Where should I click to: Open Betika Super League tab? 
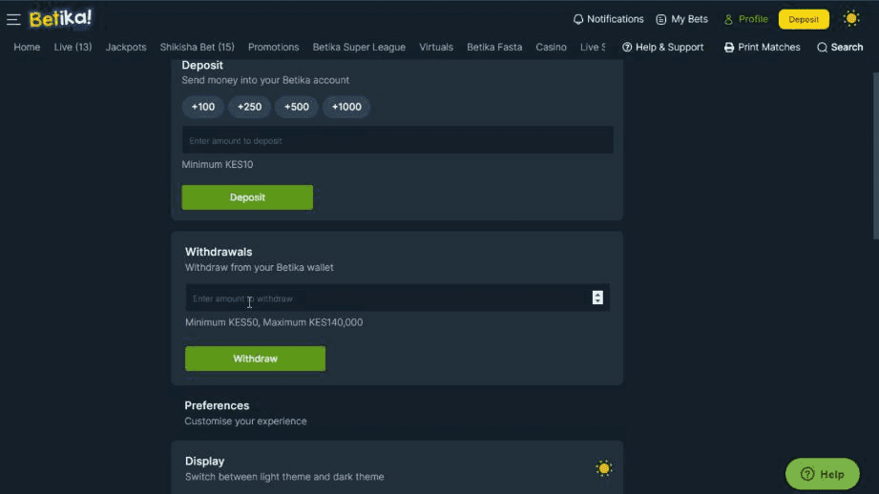[359, 47]
